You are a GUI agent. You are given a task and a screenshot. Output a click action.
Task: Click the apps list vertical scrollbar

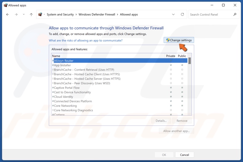189,86
